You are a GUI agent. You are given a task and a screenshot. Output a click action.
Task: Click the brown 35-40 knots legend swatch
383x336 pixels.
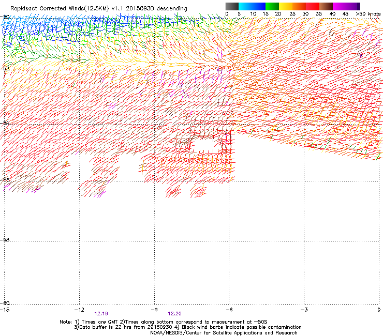coord(326,6)
